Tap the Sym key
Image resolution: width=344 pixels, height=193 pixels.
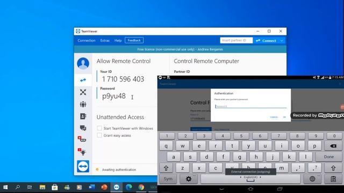click(168, 179)
